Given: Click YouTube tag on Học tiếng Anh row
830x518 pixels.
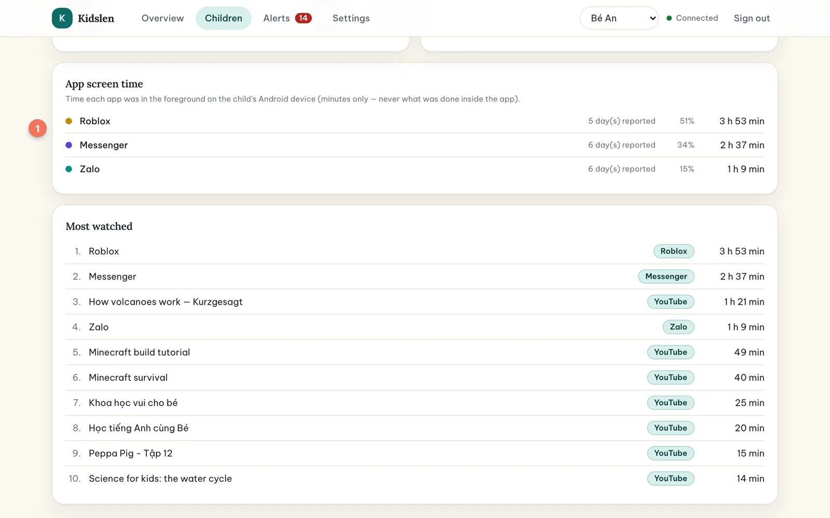Looking at the screenshot, I should [x=670, y=428].
